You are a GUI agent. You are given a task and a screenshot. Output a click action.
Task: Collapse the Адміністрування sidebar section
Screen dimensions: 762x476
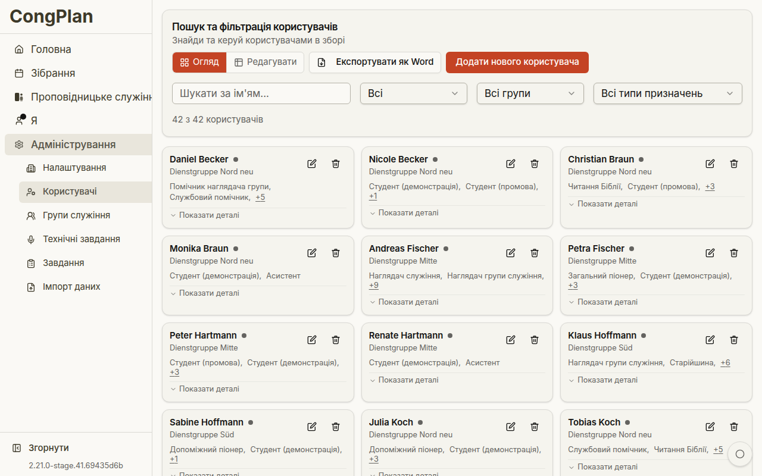pyautogui.click(x=78, y=145)
